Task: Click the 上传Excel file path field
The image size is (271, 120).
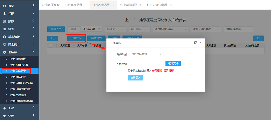Action: (x=147, y=63)
